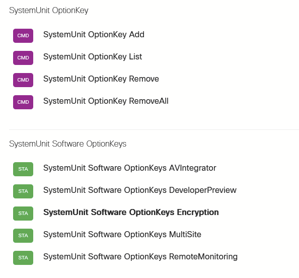Open SystemUnit OptionKey RemoveAll command
The width and height of the screenshot is (299, 278).
[x=106, y=101]
